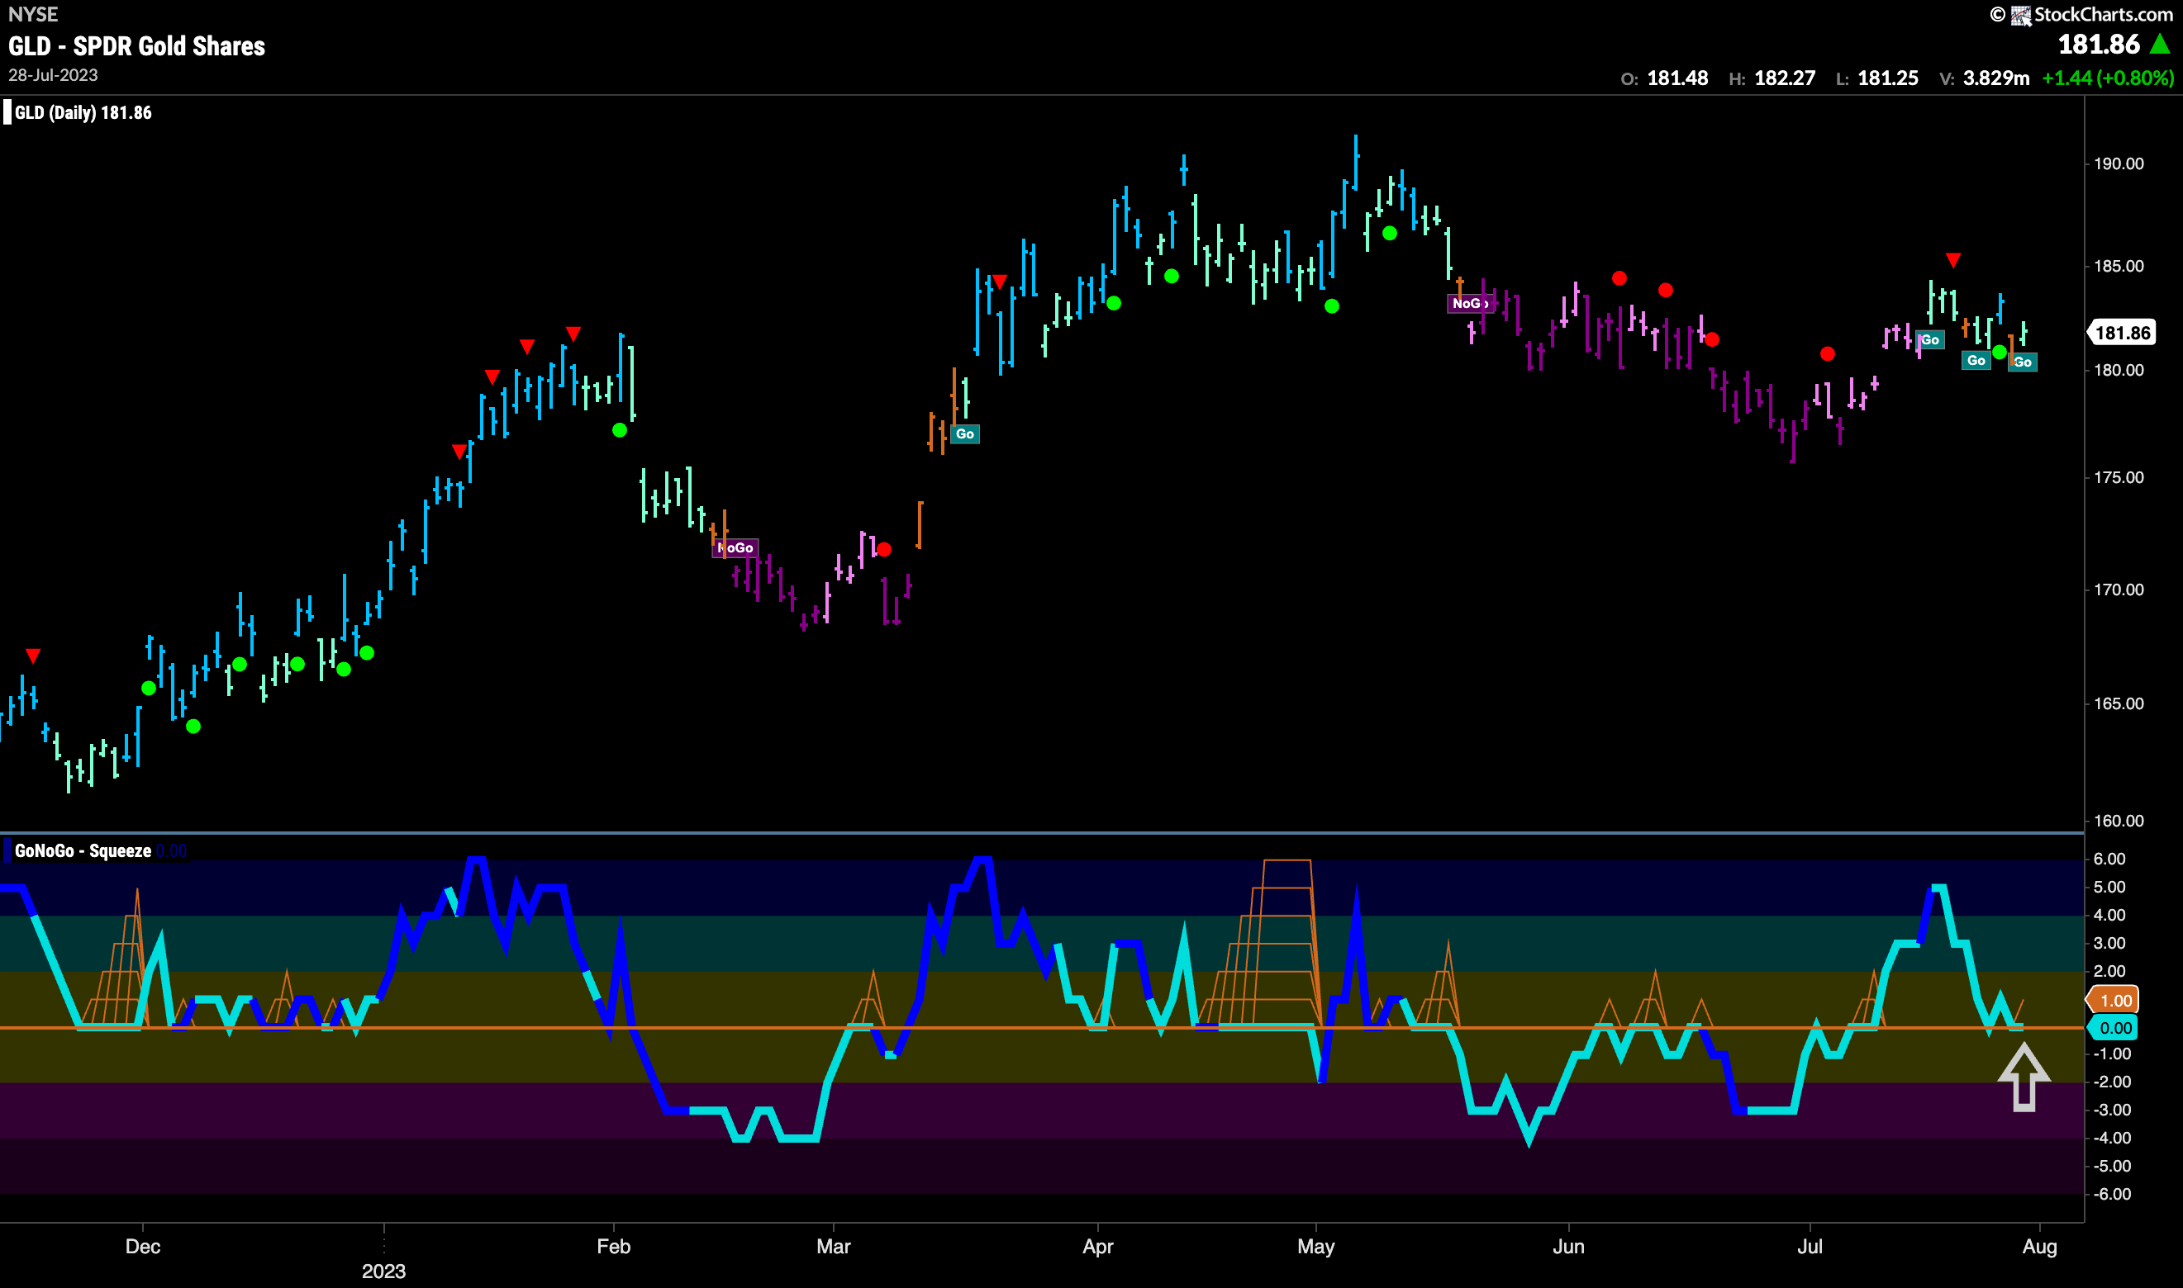Select the Go label in mid-March
2183x1288 pixels.
click(x=965, y=434)
